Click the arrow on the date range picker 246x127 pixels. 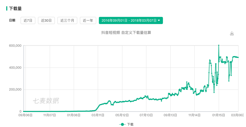(159, 21)
